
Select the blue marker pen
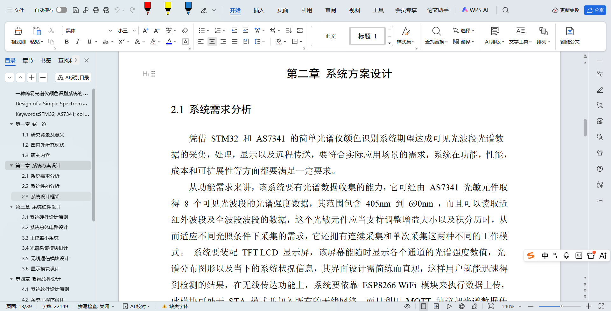pyautogui.click(x=188, y=8)
